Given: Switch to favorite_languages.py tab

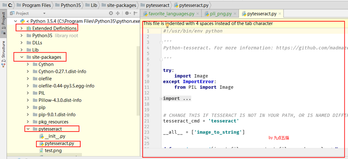Looking at the screenshot, I should [x=171, y=14].
